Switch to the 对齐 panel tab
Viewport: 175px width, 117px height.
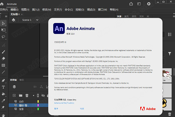(x=141, y=16)
